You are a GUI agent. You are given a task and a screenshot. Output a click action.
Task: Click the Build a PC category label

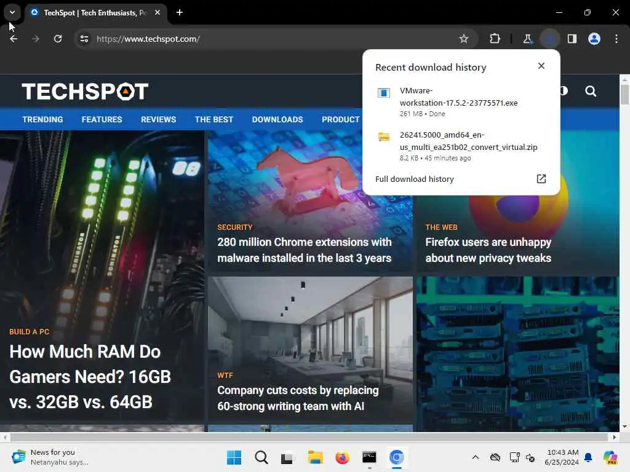[x=30, y=332]
